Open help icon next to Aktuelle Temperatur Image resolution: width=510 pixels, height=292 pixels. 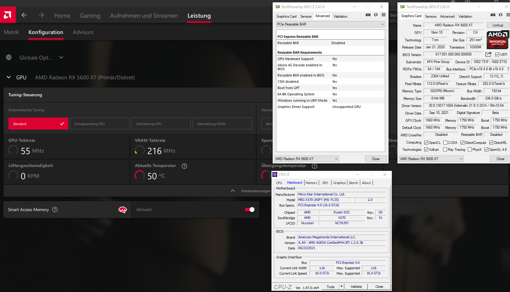pyautogui.click(x=184, y=166)
